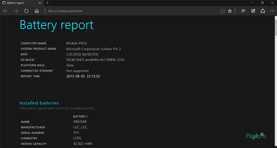This screenshot has height=148, width=277.
Task: Open Reading view book icon
Action: click(x=223, y=11)
